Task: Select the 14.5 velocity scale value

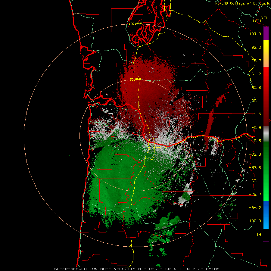Action: click(256, 114)
